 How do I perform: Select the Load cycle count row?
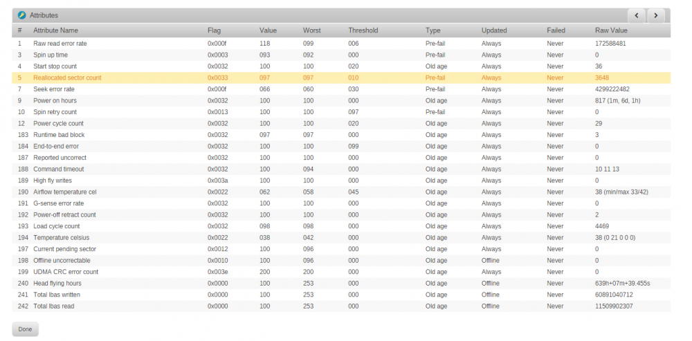[341, 226]
